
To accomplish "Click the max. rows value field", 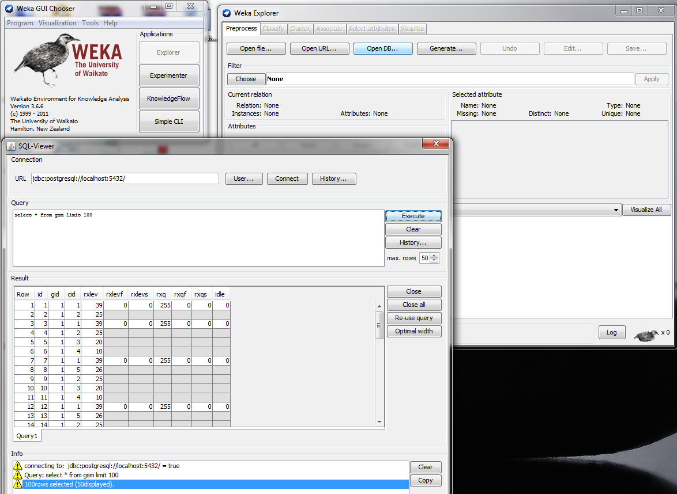I will 425,258.
